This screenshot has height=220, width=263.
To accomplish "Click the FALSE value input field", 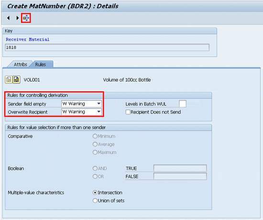I will coord(180,176).
